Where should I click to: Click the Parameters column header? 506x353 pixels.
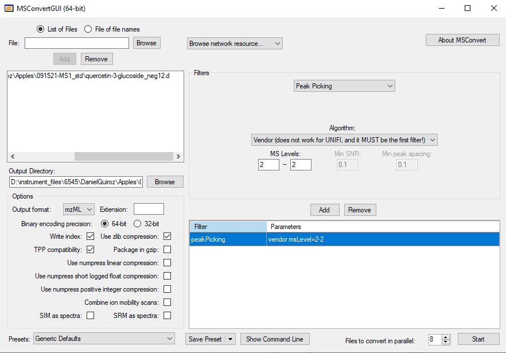(x=383, y=227)
